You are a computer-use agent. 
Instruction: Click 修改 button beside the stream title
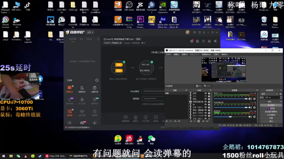click(x=138, y=39)
